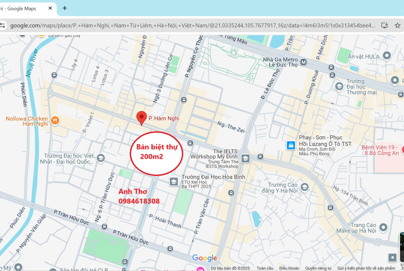Image resolution: width=404 pixels, height=271 pixels.
Task: Click the Street View thumbnail at bottom right
Action: pyautogui.click(x=402, y=247)
